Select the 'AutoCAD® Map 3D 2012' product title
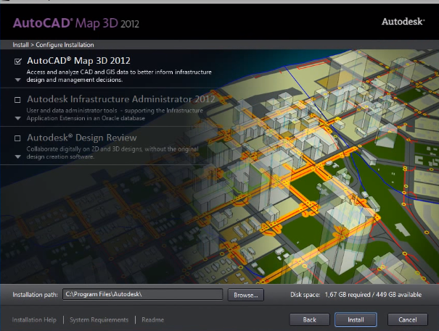439x331 pixels. 78,61
